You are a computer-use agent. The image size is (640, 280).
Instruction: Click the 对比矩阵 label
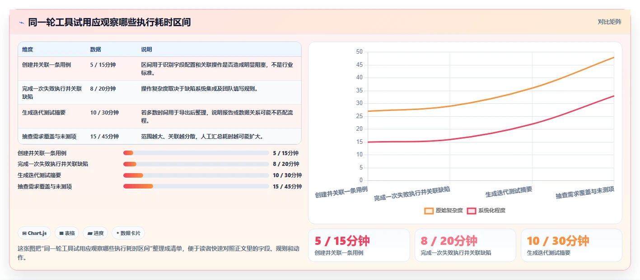coord(609,22)
